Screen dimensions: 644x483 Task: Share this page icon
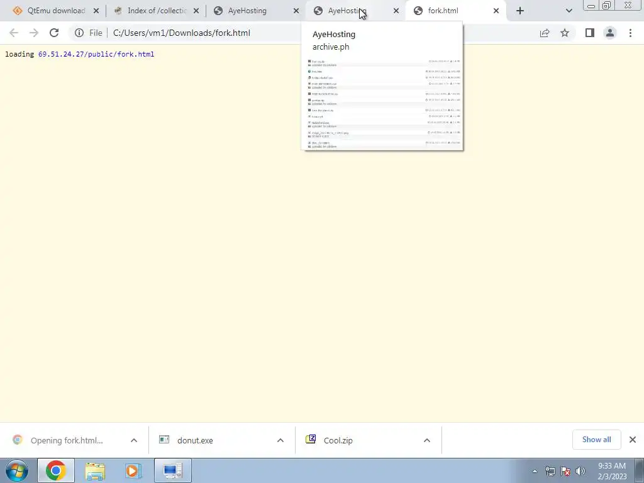(x=545, y=33)
